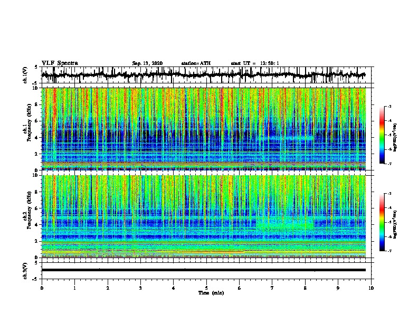Click the ch.2 colorbar log(PSD) label
The width and height of the screenshot is (418, 323).
(395, 224)
